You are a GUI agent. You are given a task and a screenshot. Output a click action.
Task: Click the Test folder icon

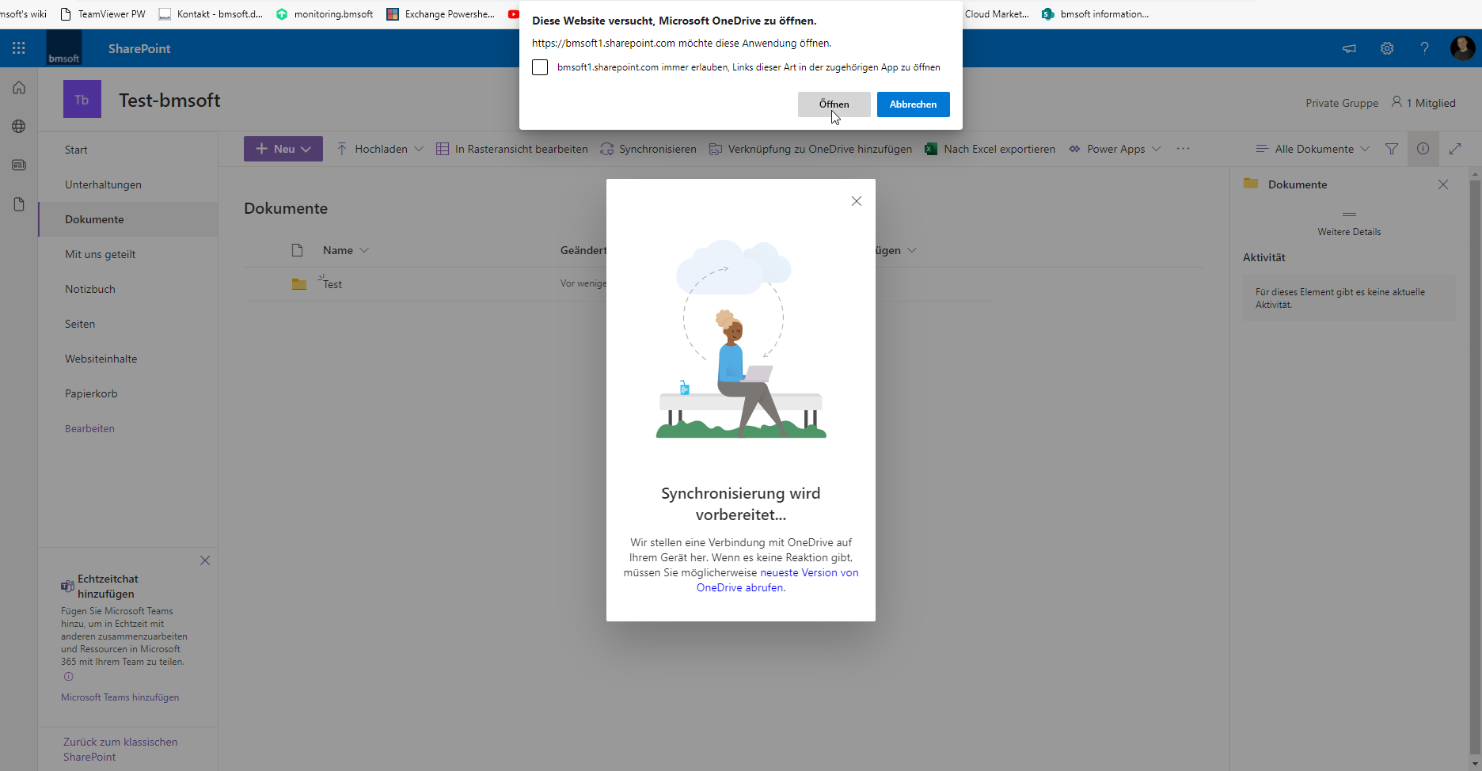coord(298,284)
